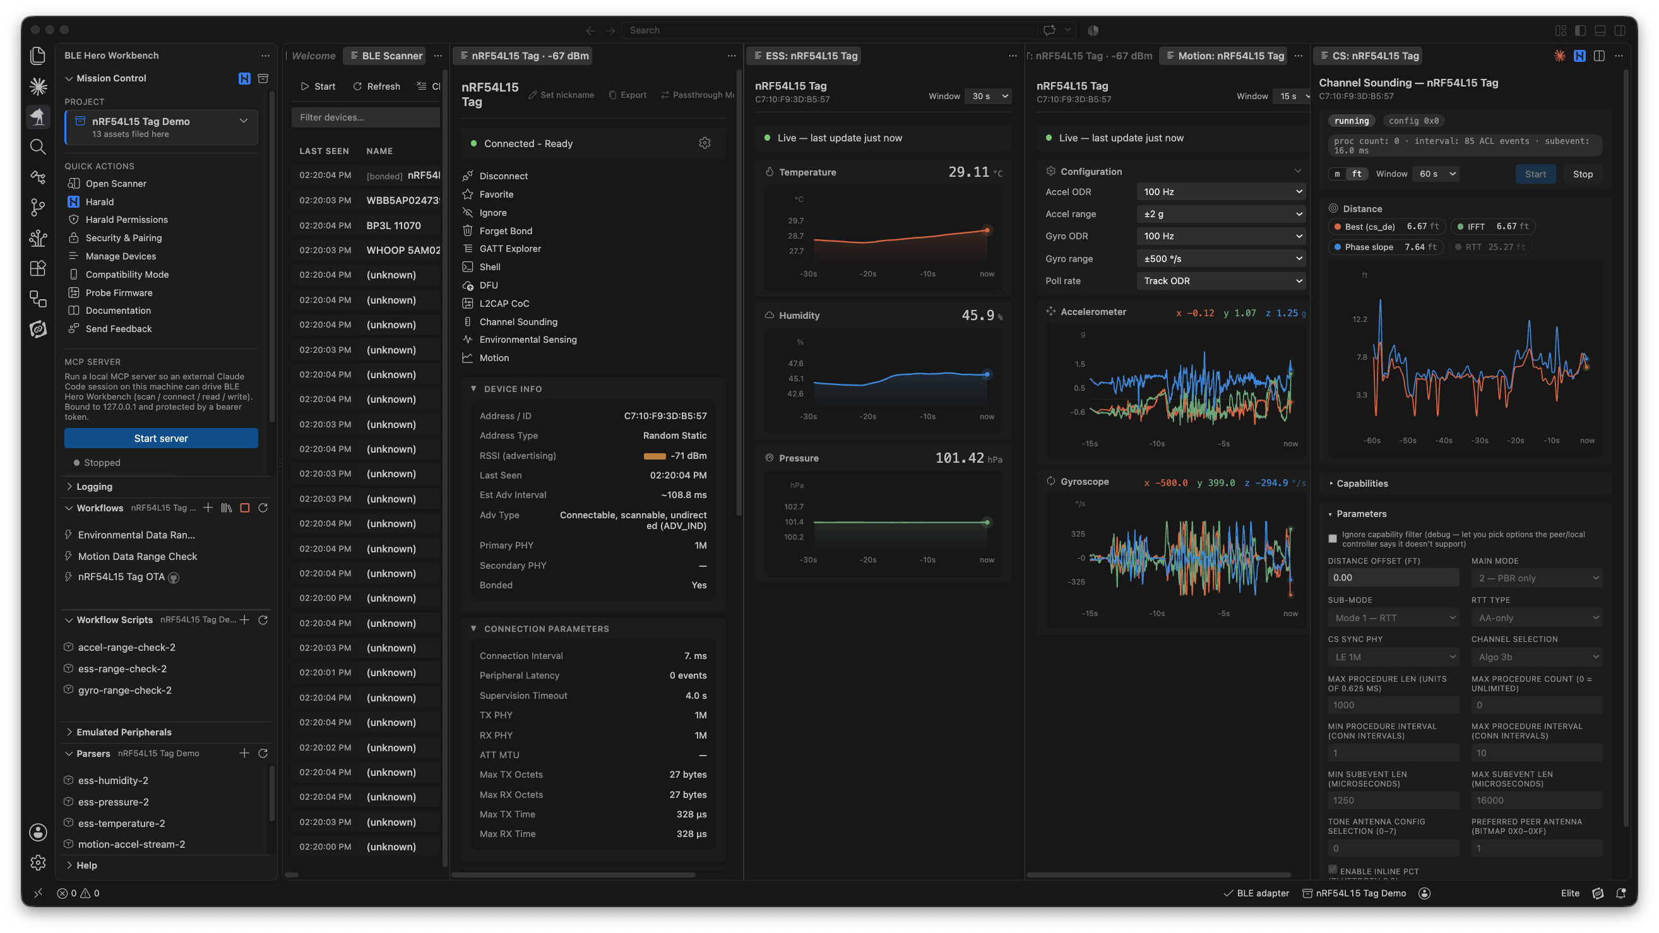Toggle Best (cs_de) series in Distance chart
Screen dimensions: 1659x933
1386,227
